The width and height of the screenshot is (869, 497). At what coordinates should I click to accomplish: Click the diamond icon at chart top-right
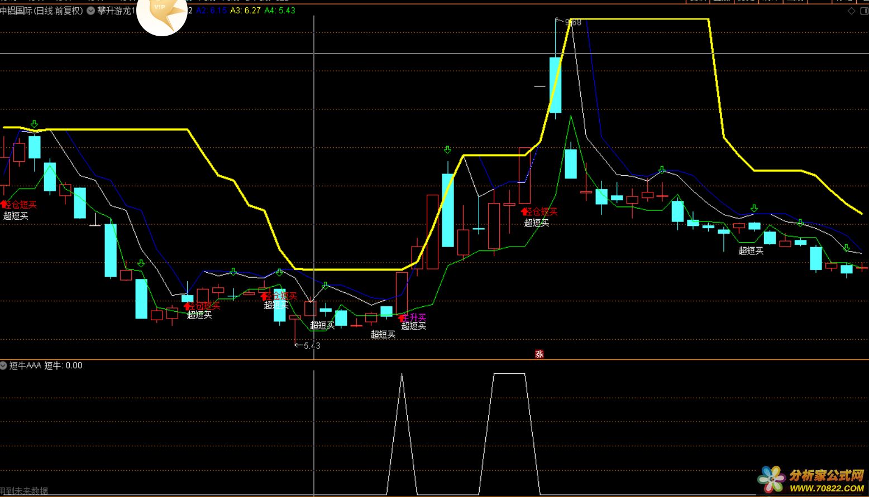click(x=852, y=11)
